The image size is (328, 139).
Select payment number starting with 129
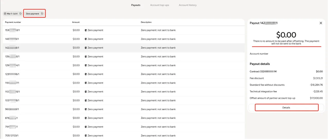pyautogui.click(x=12, y=65)
